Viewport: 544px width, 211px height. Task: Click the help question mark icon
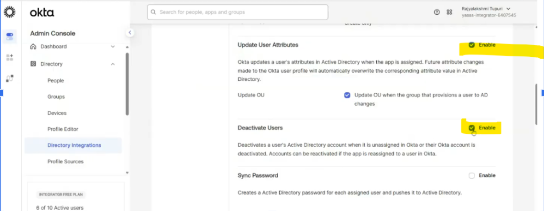437,12
